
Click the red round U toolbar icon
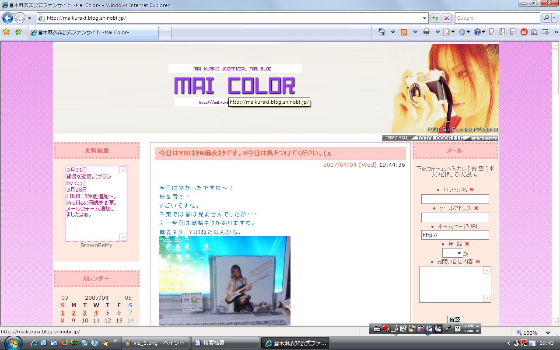click(524, 32)
